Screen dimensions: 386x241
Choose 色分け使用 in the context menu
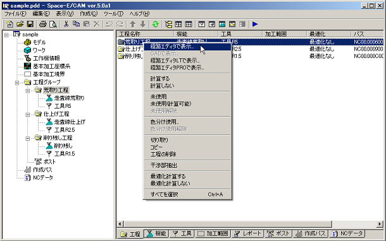tap(187, 122)
